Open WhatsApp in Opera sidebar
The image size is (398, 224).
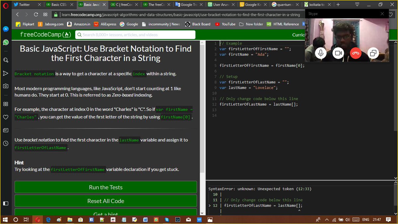coord(6,42)
